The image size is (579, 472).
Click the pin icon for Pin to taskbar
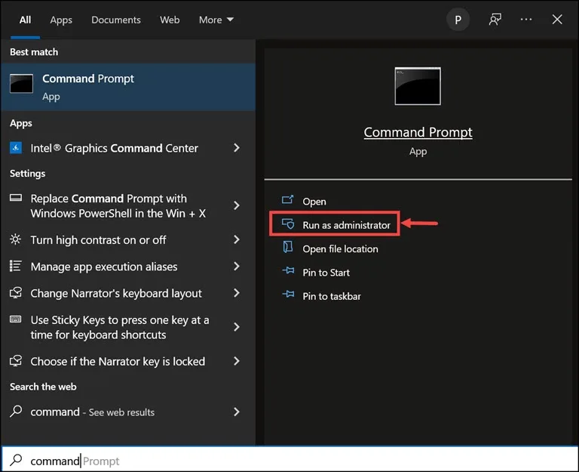click(x=288, y=295)
